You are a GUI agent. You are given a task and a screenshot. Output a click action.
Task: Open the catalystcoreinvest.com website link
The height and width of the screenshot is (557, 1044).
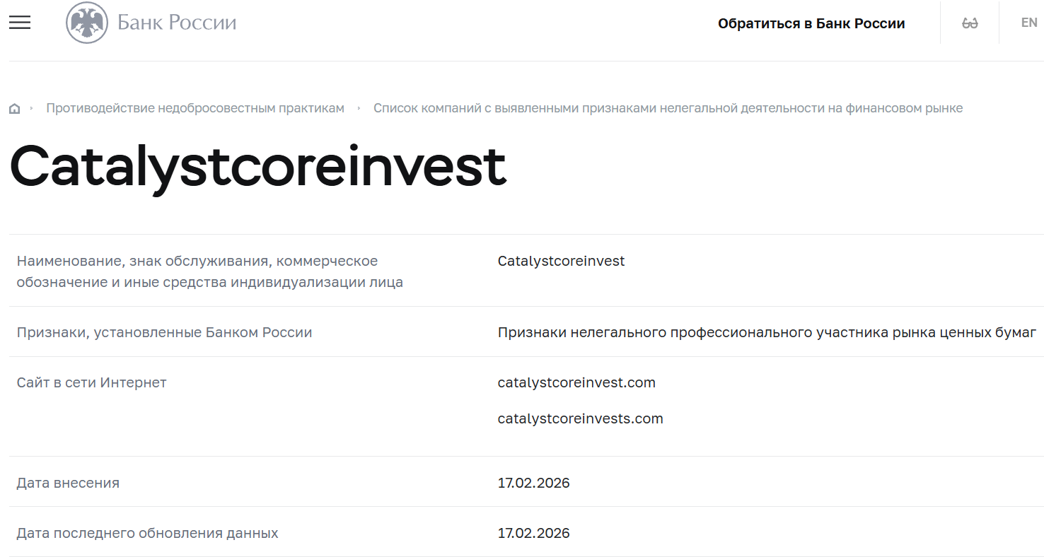coord(576,382)
